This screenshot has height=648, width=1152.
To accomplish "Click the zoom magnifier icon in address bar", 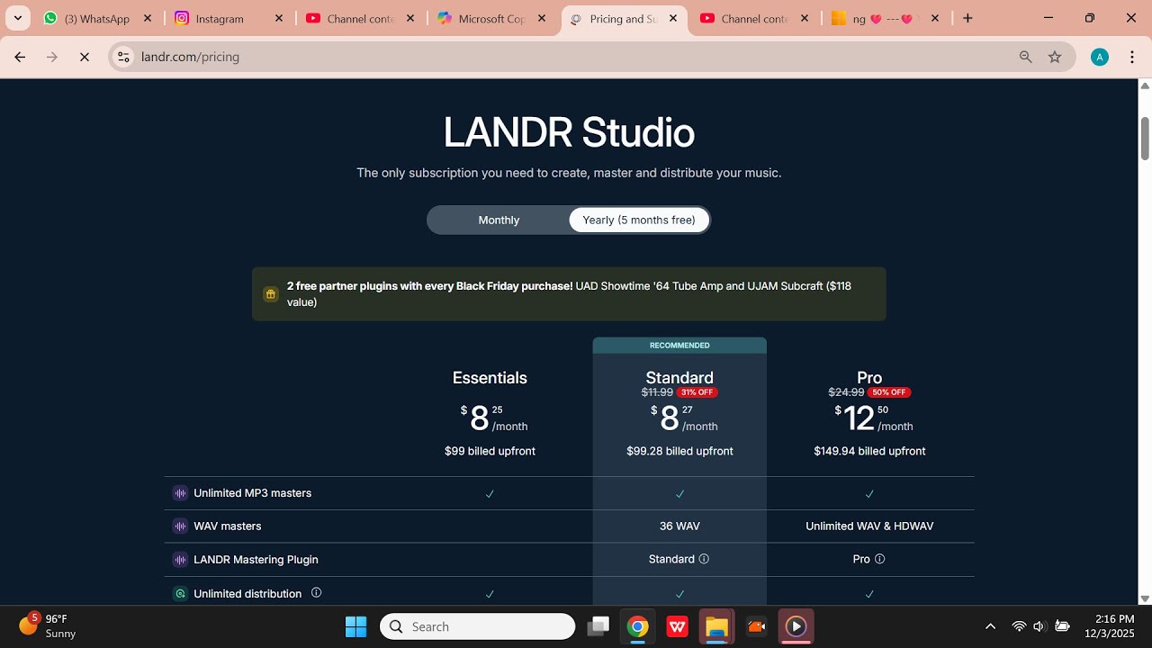I will pyautogui.click(x=1025, y=57).
